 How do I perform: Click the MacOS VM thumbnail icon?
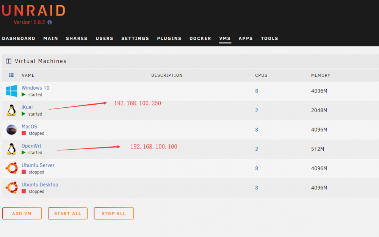[11, 130]
